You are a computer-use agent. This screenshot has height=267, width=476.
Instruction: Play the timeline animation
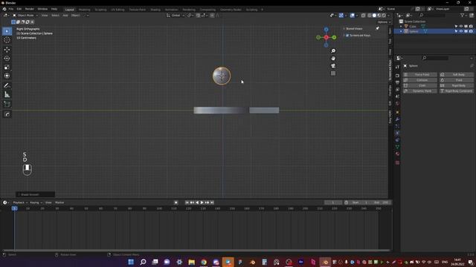[202, 202]
